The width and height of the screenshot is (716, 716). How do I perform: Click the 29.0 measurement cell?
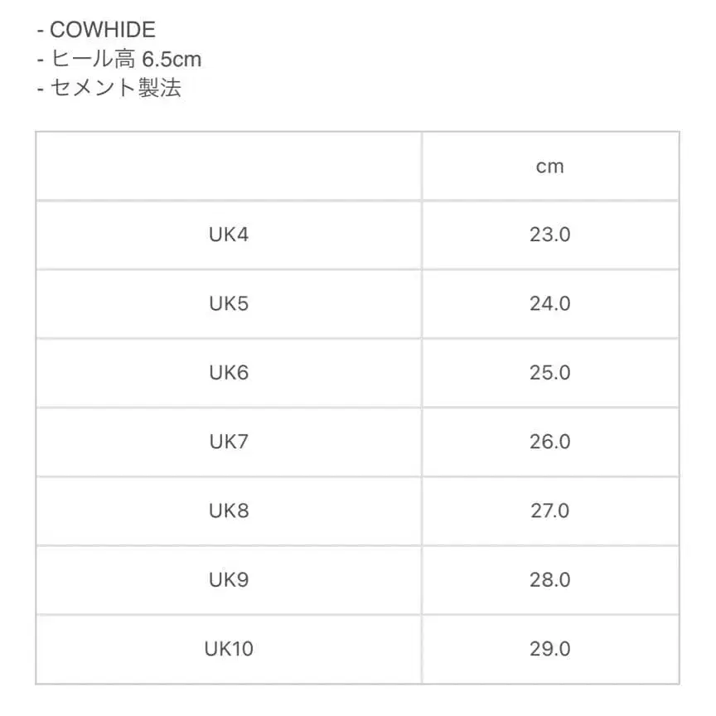(549, 649)
